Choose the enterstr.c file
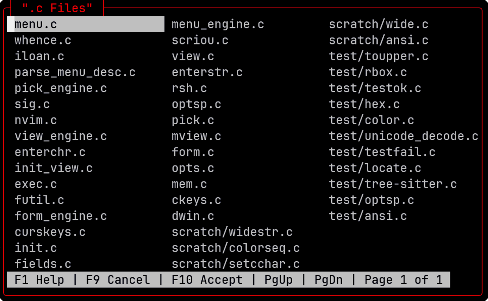488x301 pixels. [x=207, y=73]
